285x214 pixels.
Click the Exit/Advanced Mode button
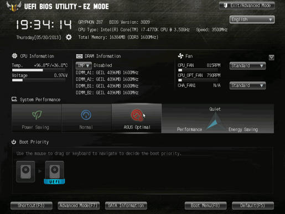point(247,6)
